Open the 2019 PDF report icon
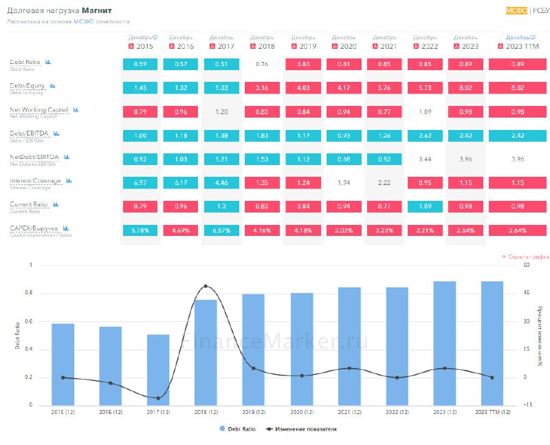This screenshot has height=445, width=550. pyautogui.click(x=294, y=46)
